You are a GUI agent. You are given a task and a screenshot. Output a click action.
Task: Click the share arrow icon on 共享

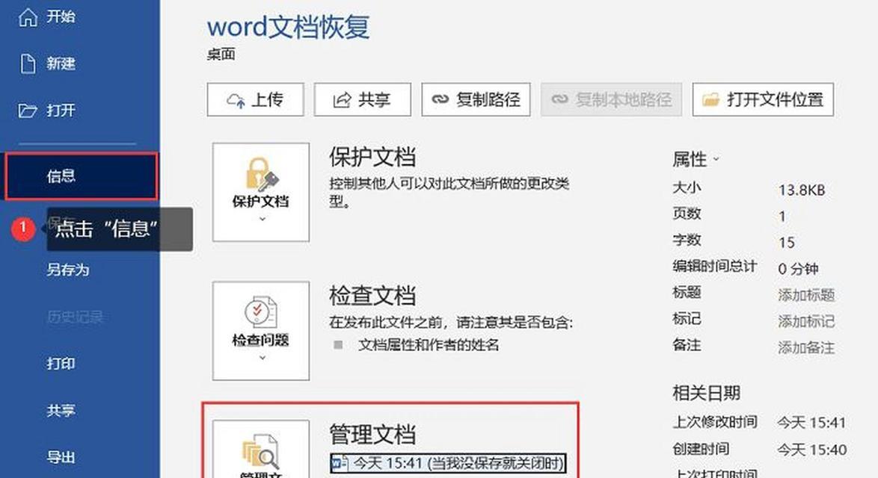coord(342,100)
